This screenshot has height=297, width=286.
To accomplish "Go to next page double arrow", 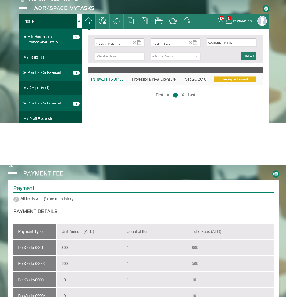I will [183, 95].
